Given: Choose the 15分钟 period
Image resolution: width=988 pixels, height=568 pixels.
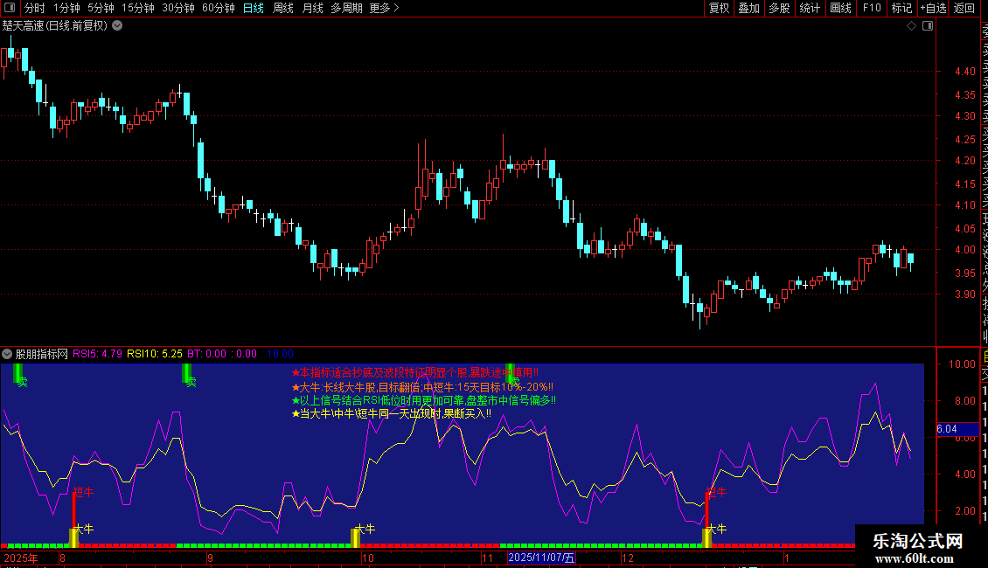Looking at the screenshot, I should click(137, 8).
